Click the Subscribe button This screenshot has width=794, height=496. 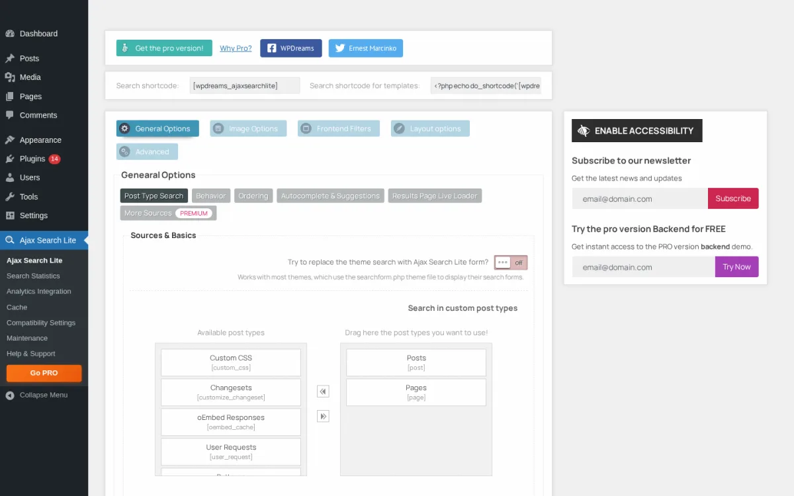click(x=733, y=198)
